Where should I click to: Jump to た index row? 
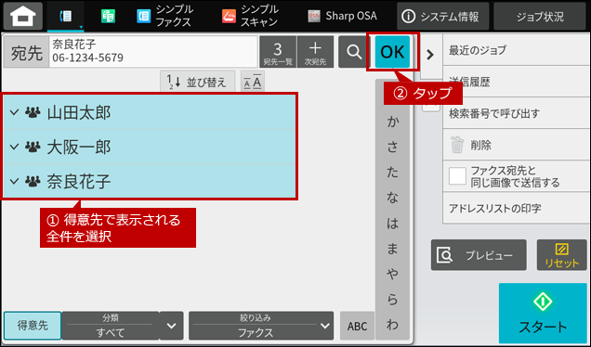392,173
